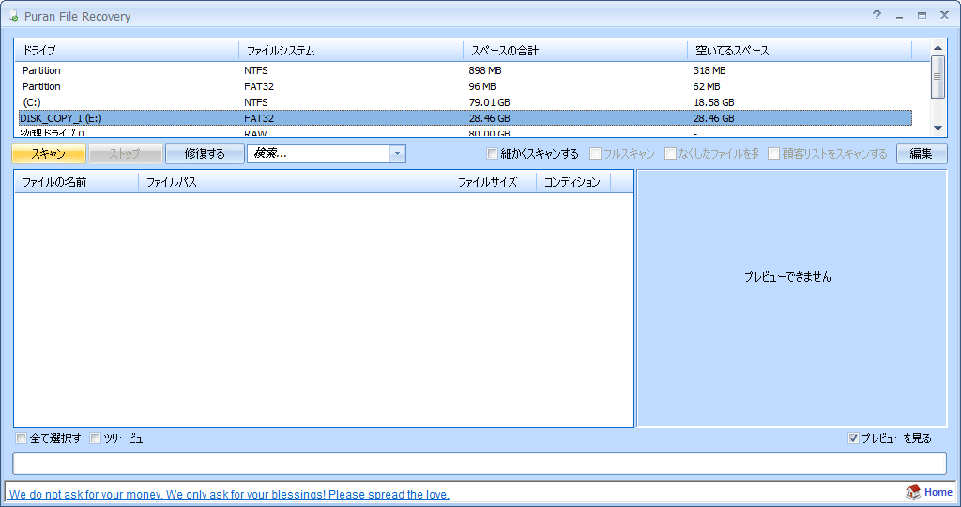Click the 検索 search input field

tap(317, 154)
